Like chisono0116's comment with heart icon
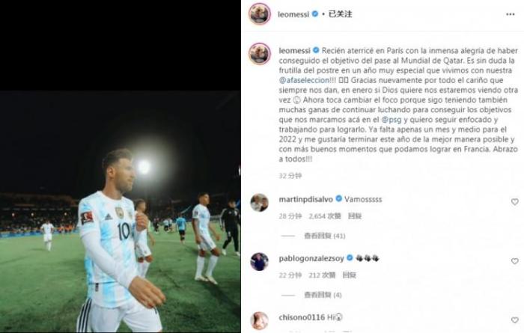This screenshot has width=524, height=333. click(x=515, y=320)
